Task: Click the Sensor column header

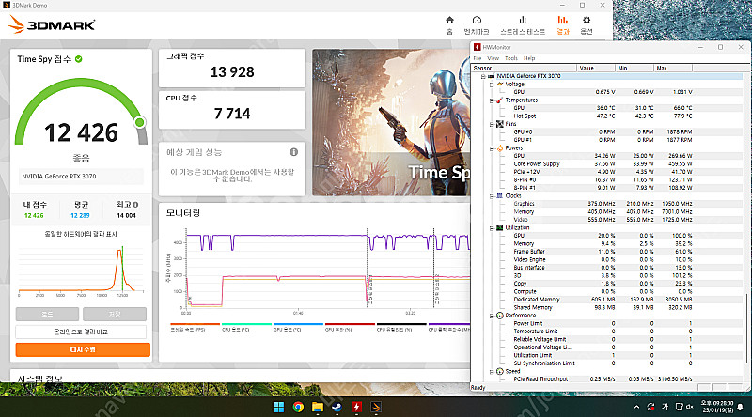Action: (524, 68)
